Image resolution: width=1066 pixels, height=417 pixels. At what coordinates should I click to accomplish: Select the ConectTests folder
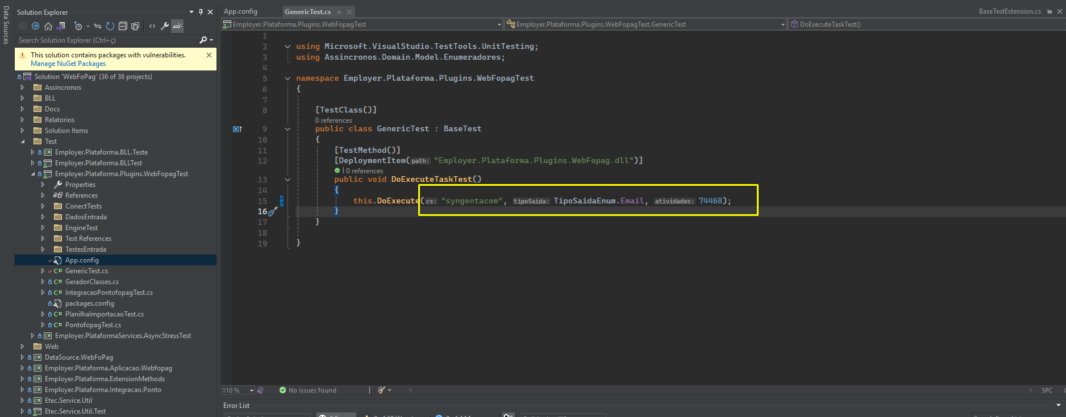pyautogui.click(x=84, y=206)
